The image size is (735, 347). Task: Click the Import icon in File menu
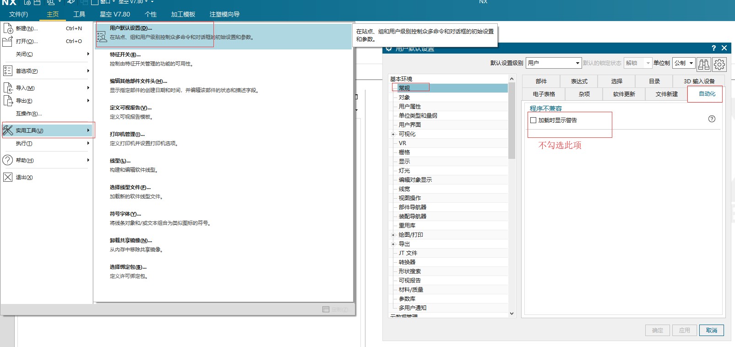tap(8, 87)
